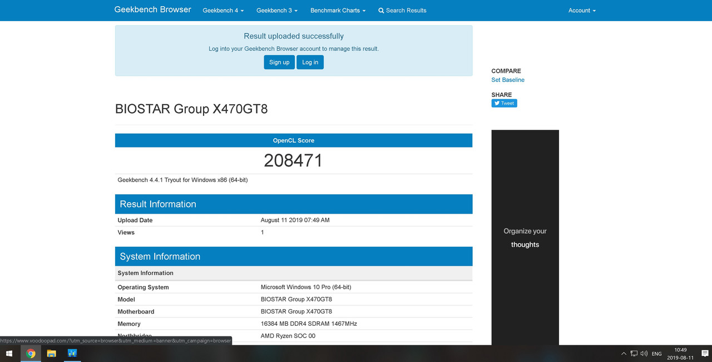Open the Windows Start menu

(x=10, y=353)
